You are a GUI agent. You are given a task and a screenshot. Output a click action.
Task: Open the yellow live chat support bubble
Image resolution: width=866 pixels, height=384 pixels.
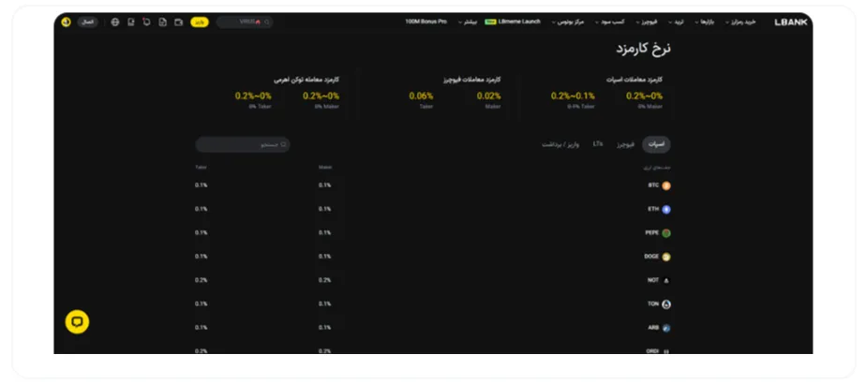[x=77, y=322]
